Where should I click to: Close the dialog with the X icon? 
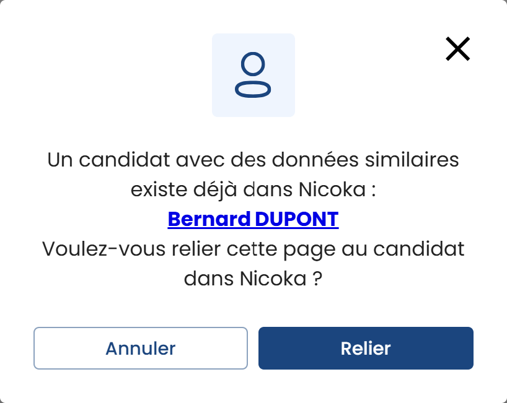coord(457,49)
